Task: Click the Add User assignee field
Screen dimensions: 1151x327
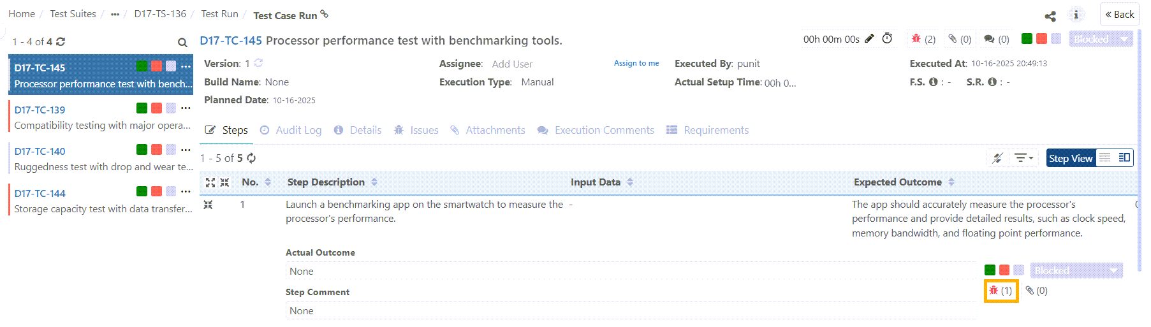Action: tap(512, 64)
